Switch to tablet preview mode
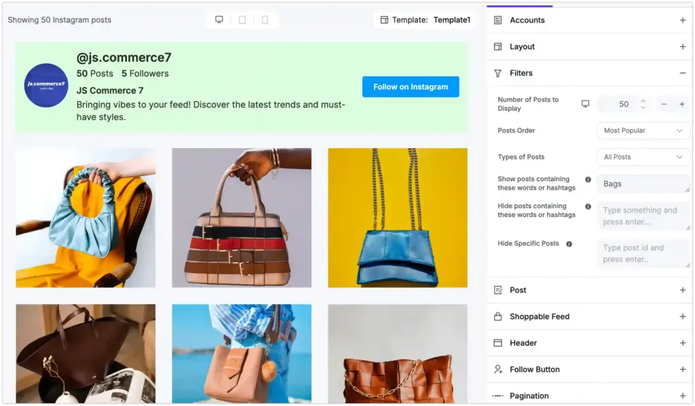Viewport: 695px width, 406px height. (242, 20)
